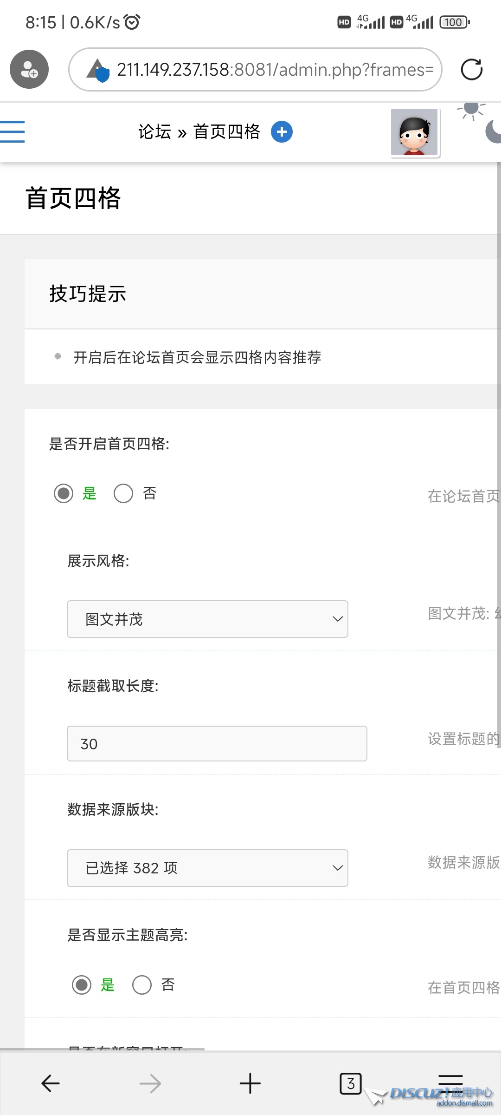501x1115 pixels.
Task: Select 否 for 是否开启首页四格
Action: click(123, 493)
